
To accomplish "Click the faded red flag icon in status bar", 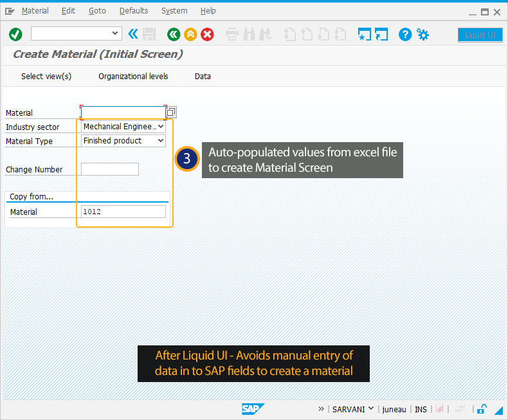I will [440, 409].
